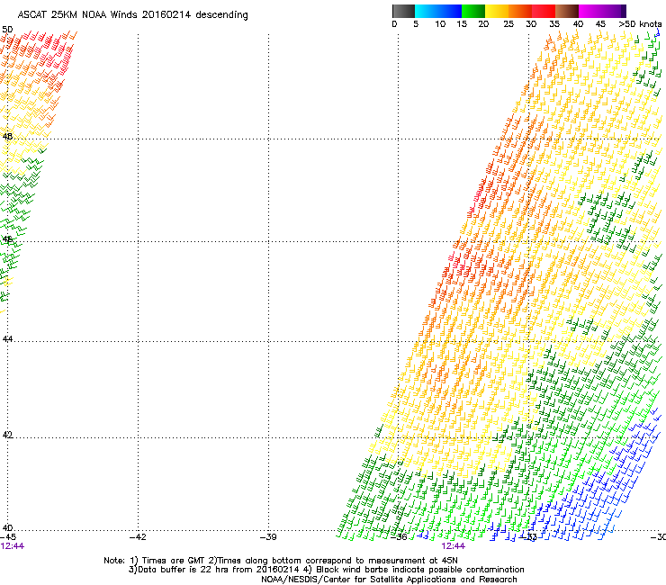666x585 pixels.
Task: Click the title 'ASCAT 25KM NOAA Winds 20160214 descending'
Action: point(132,15)
